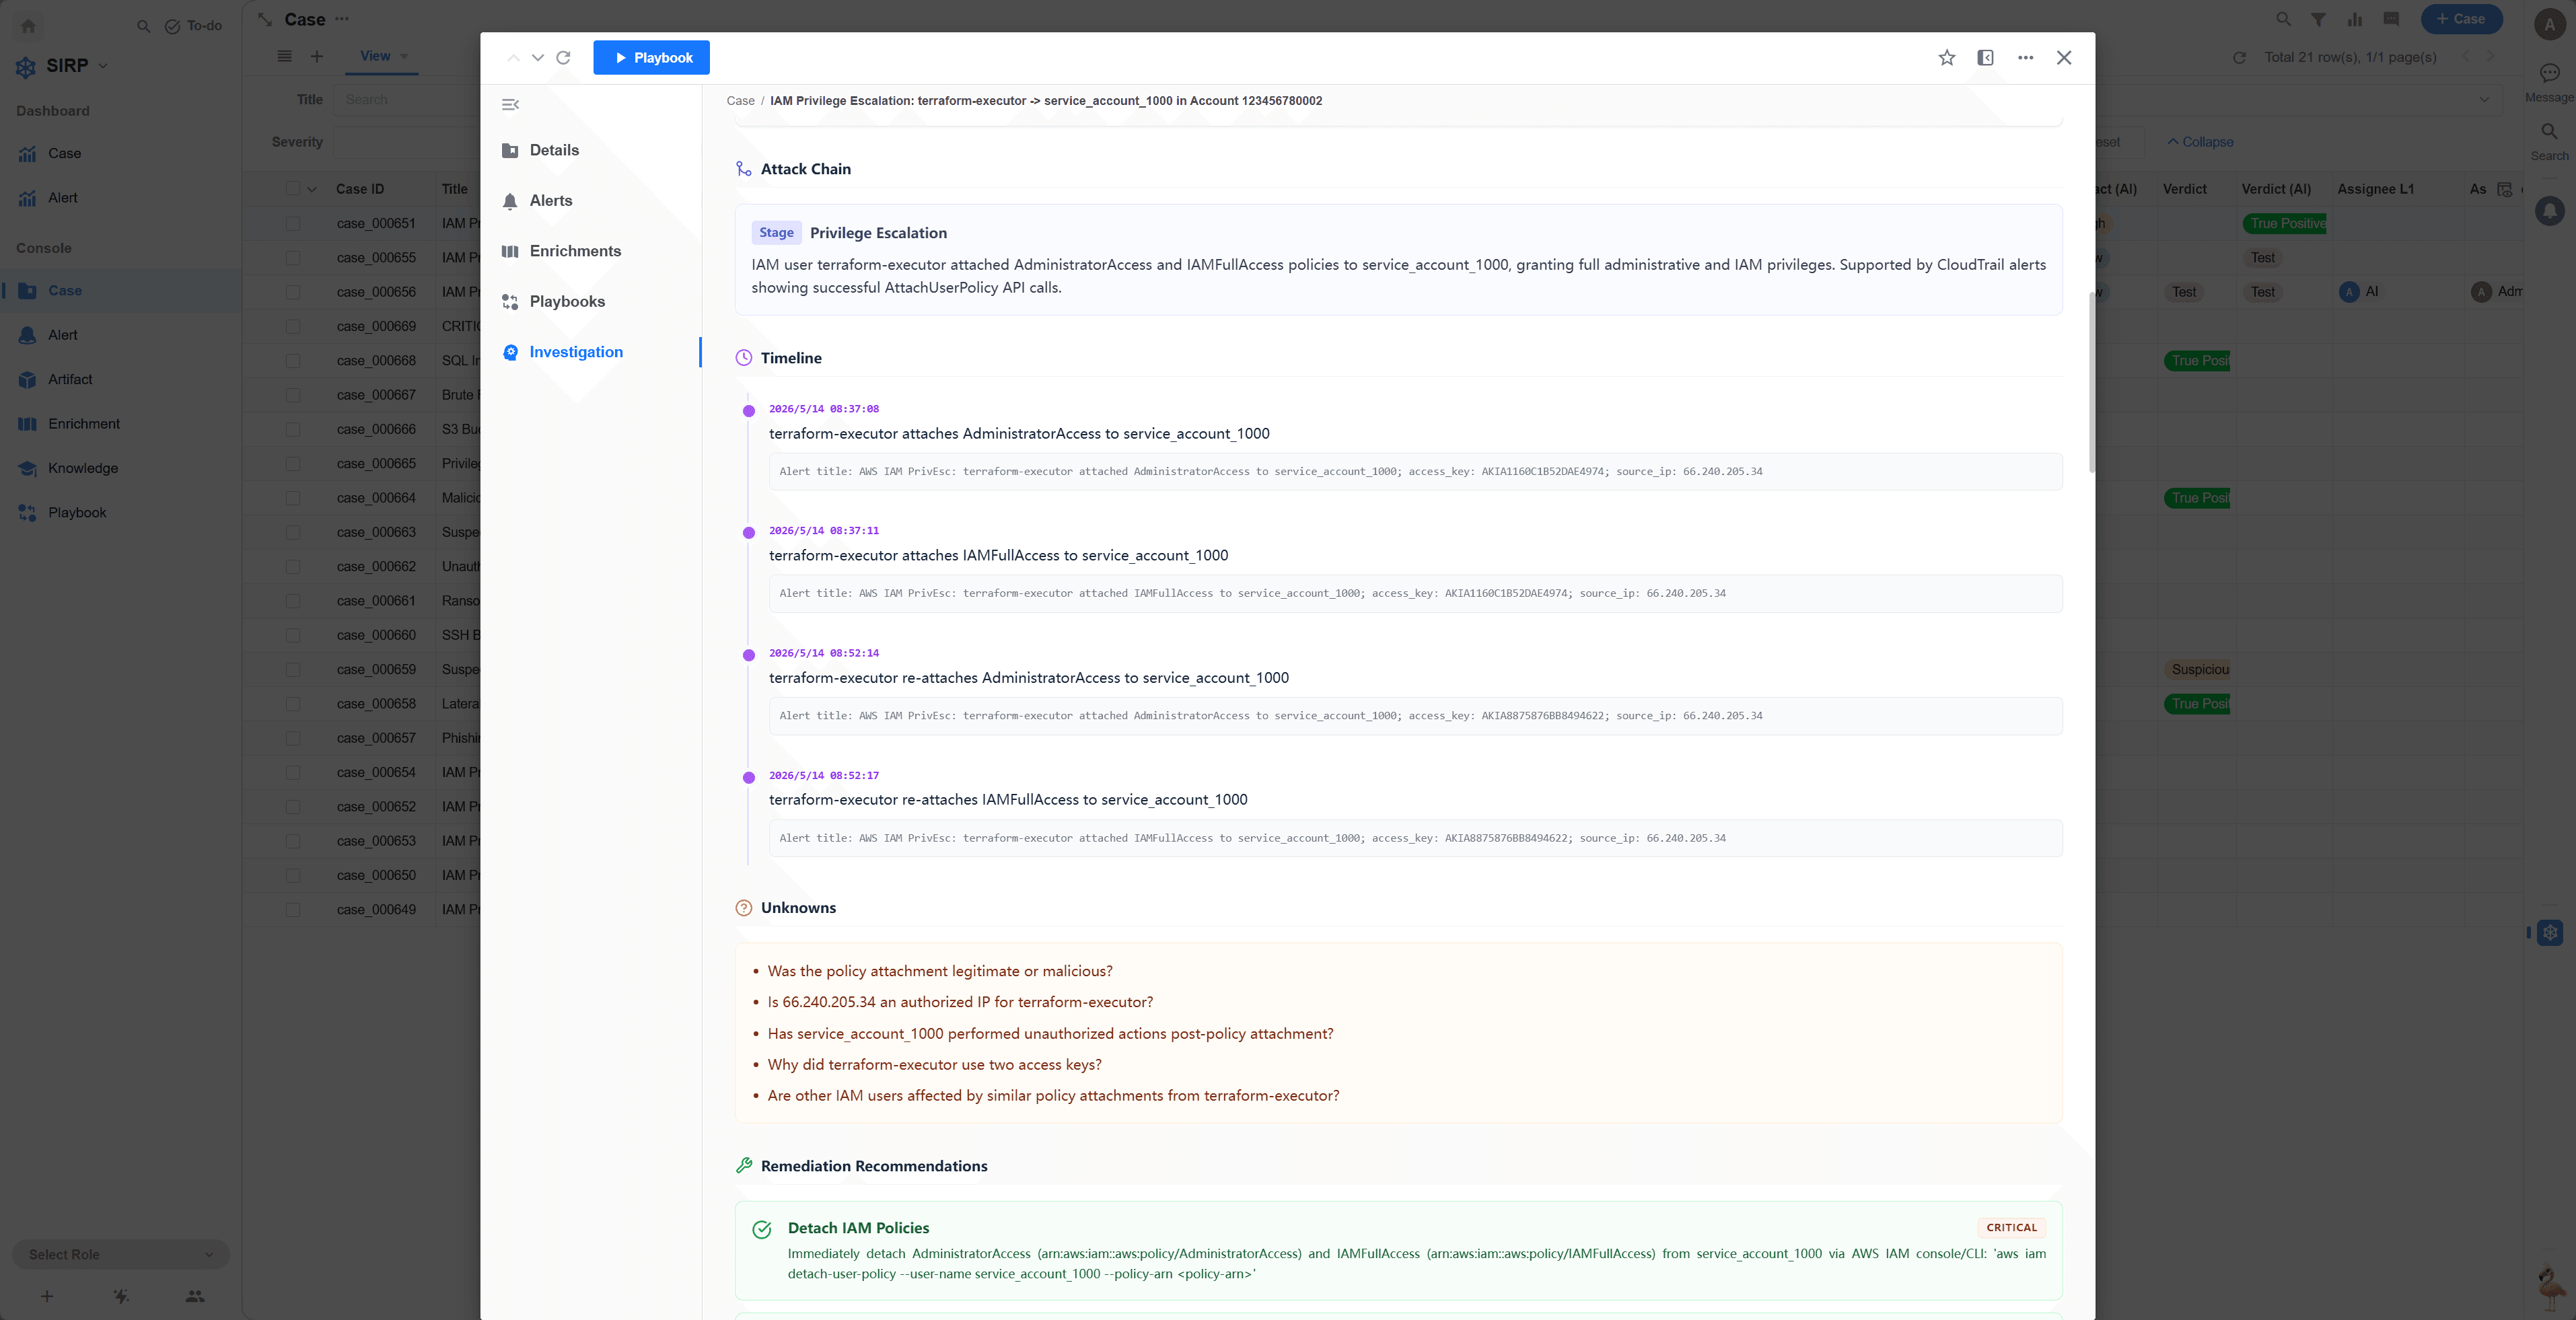
Task: Collapse the filter section
Action: (x=2200, y=142)
